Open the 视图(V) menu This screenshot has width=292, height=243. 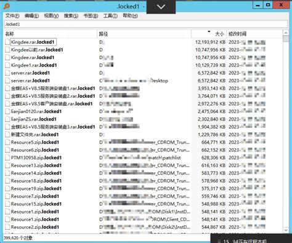pyautogui.click(x=51, y=16)
